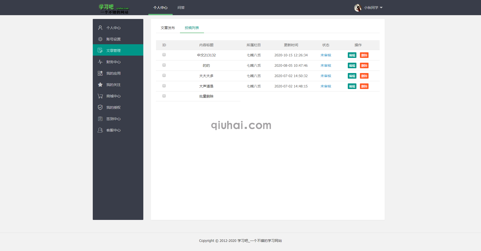The height and width of the screenshot is (251, 481).
Task: Open 财务中心 via the activity icon
Action: coord(100,62)
